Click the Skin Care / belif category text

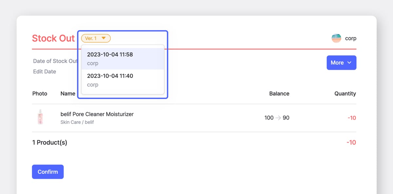click(77, 122)
